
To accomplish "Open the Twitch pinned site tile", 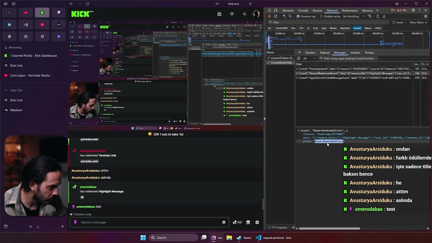I will [59, 13].
